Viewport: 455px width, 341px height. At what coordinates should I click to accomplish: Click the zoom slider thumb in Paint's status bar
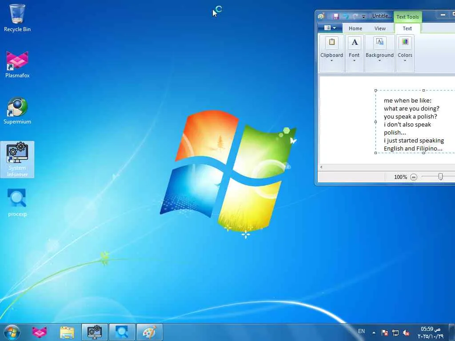click(440, 177)
